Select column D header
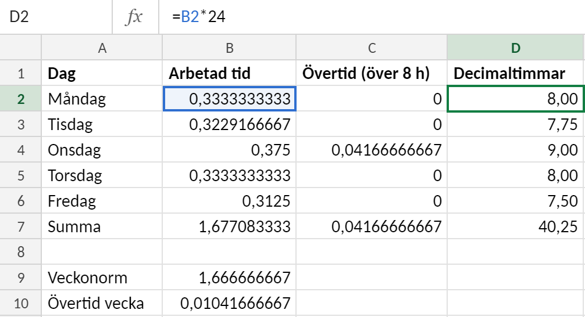Screen dimensions: 585x317 pyautogui.click(x=516, y=48)
